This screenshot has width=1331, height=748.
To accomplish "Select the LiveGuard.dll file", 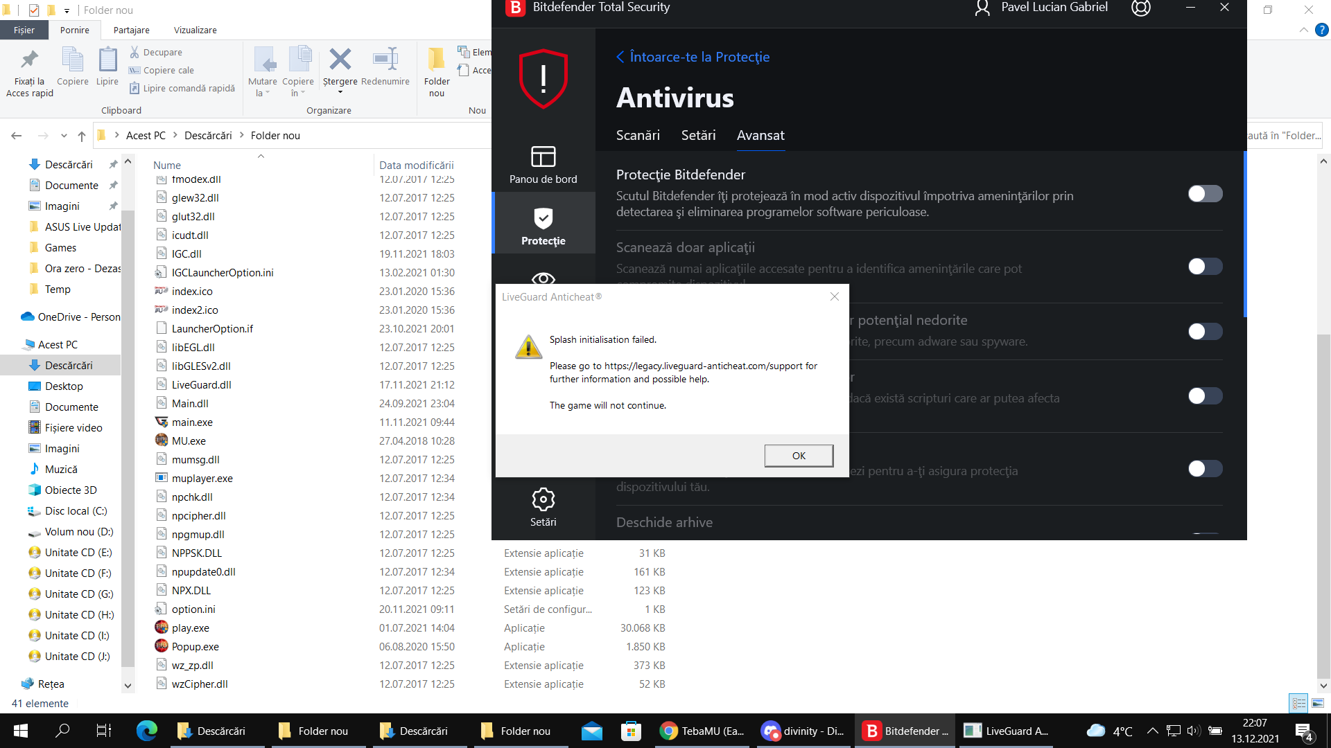I will pyautogui.click(x=193, y=384).
